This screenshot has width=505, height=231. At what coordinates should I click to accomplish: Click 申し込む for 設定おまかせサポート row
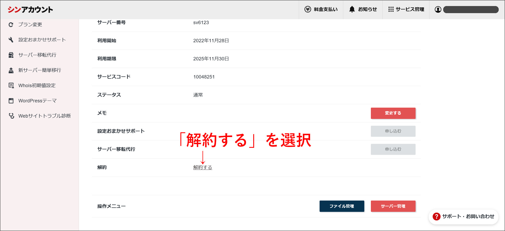(x=393, y=131)
